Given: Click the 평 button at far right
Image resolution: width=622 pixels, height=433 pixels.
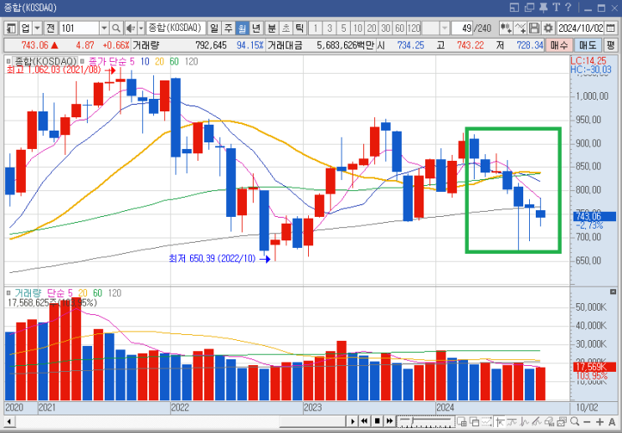Looking at the screenshot, I should pos(611,45).
